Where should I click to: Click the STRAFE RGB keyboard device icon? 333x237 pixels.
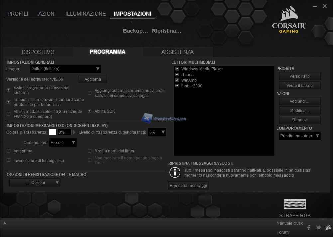pyautogui.click(x=295, y=204)
